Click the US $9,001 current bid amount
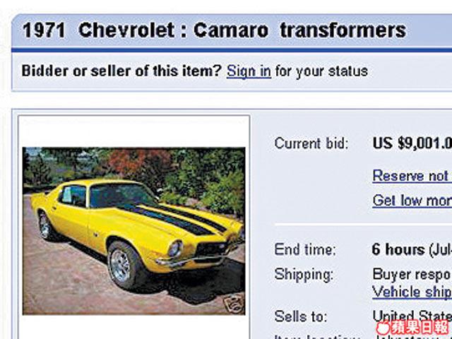 412,143
